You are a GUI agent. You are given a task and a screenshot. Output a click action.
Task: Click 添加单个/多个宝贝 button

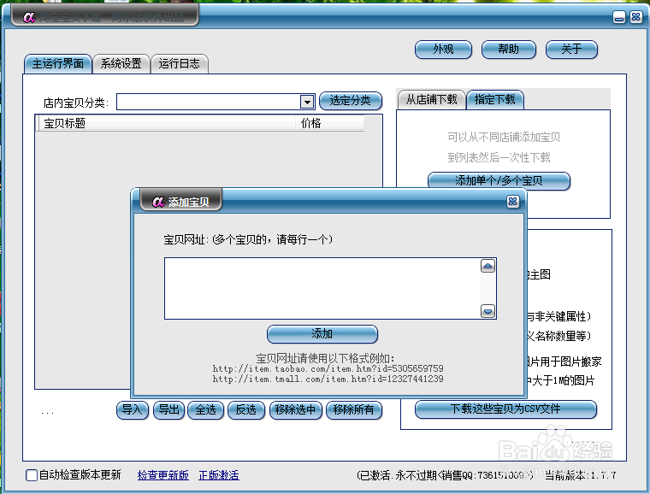[x=499, y=180]
